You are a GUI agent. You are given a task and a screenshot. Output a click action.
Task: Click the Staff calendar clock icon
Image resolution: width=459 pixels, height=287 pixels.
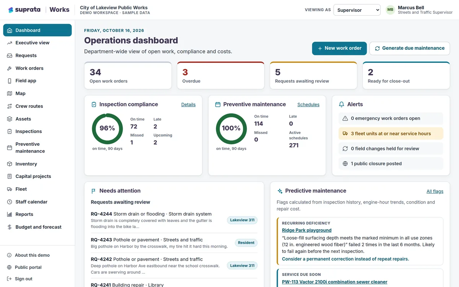pos(10,202)
